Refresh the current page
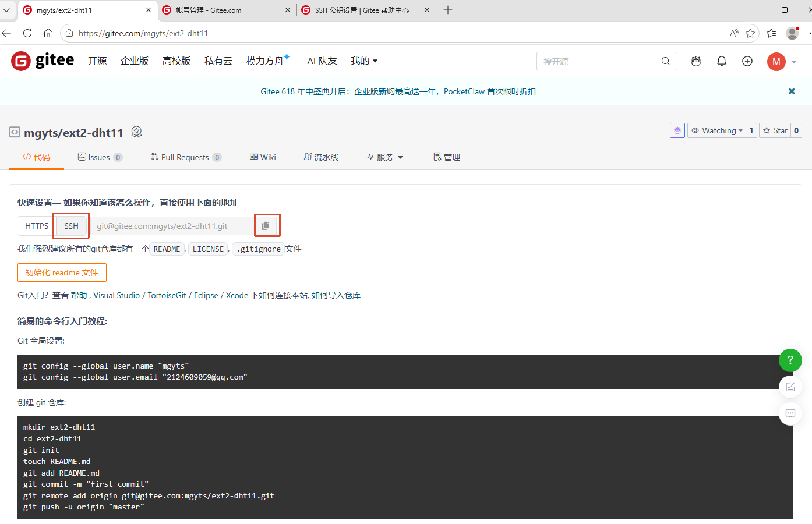 [27, 33]
